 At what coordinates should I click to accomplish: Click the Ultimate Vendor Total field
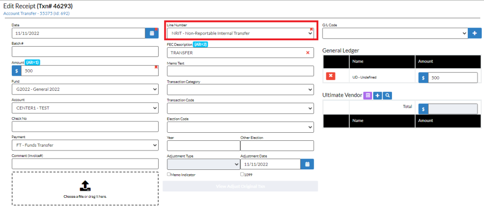click(453, 109)
